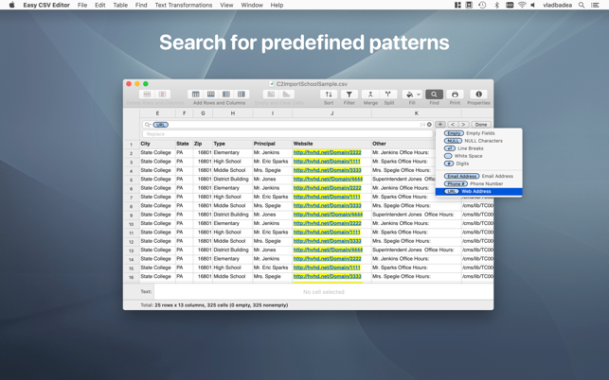Open the View menu

[226, 5]
